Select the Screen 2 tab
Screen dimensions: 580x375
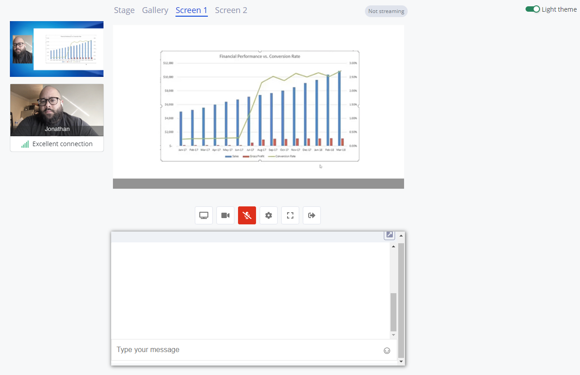point(231,10)
